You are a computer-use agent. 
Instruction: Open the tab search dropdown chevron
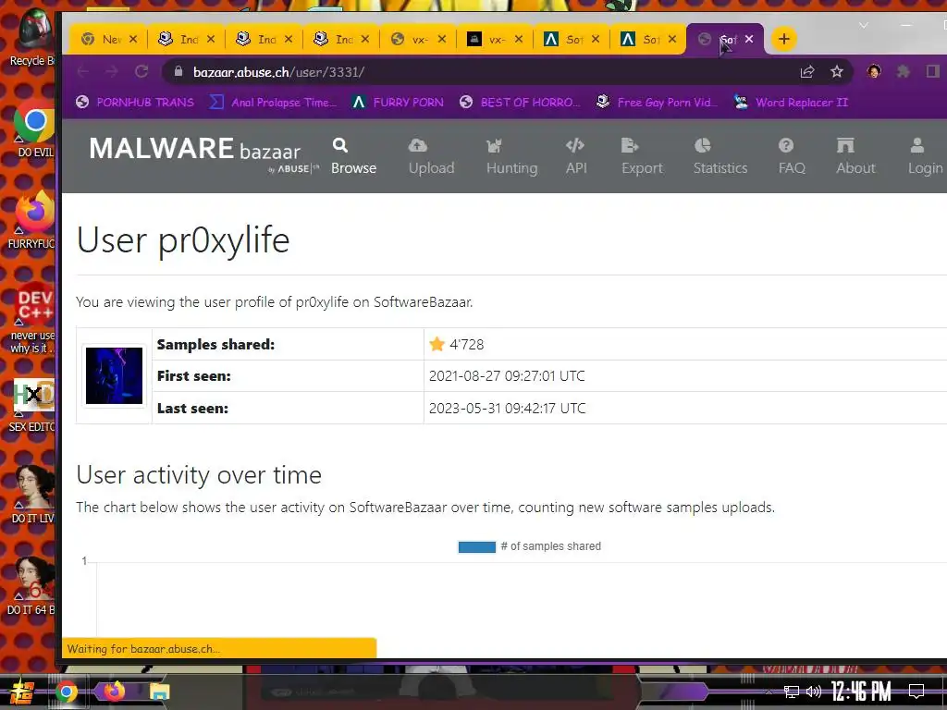pos(864,25)
